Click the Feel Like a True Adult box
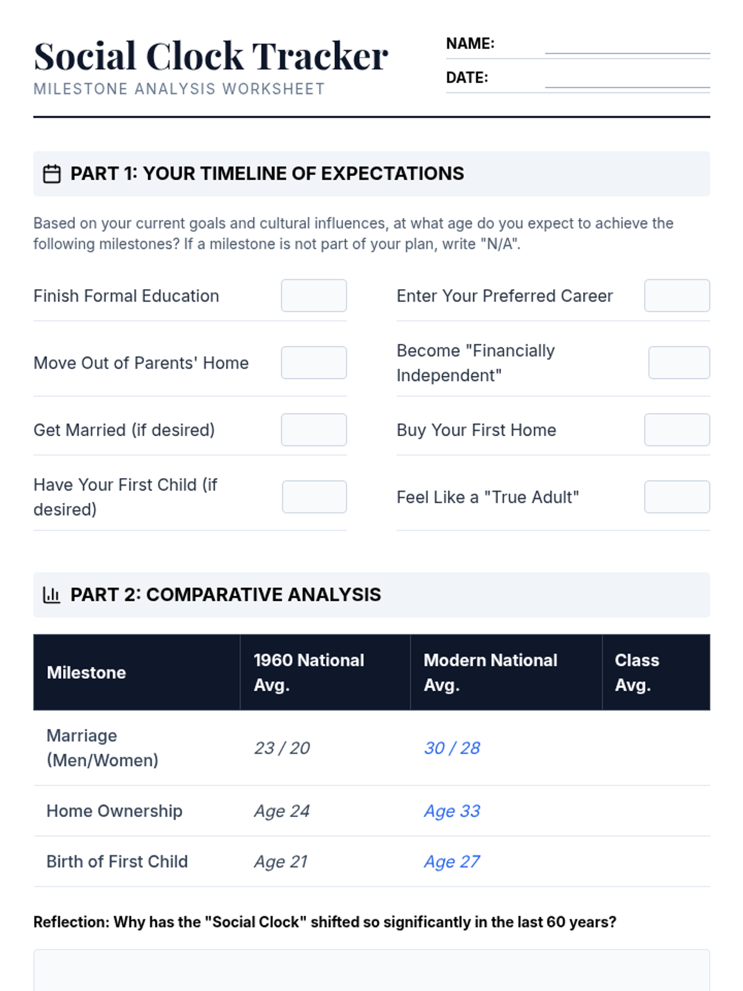The image size is (743, 991). point(677,497)
